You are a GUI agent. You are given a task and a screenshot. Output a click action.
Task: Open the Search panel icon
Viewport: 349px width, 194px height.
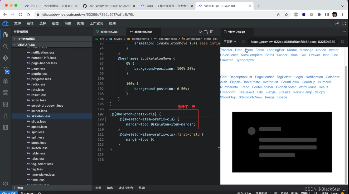point(6,46)
